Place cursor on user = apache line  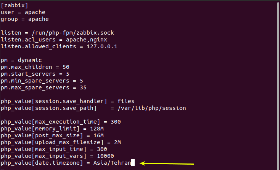click(x=23, y=12)
